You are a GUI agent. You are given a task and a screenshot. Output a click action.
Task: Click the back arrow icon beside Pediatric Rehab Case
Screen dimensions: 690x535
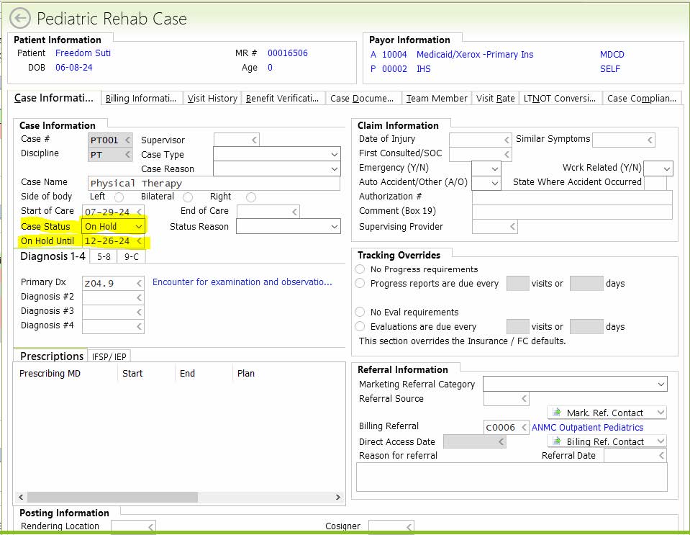20,18
